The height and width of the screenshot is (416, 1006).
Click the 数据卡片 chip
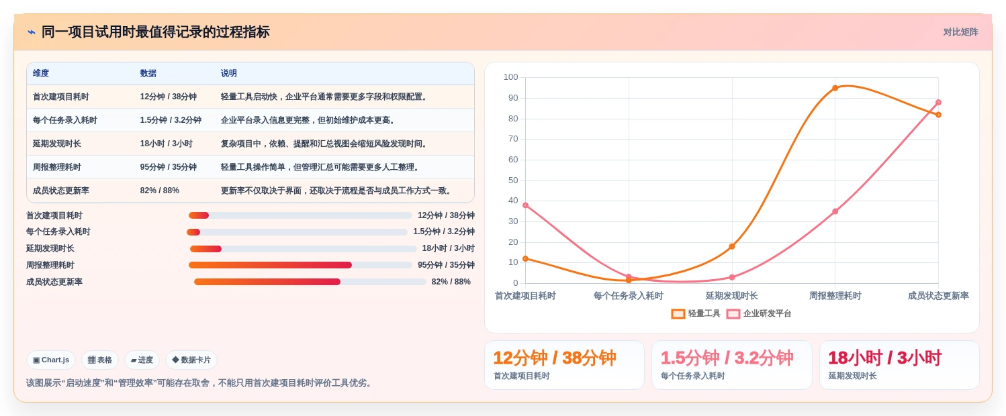tap(191, 360)
